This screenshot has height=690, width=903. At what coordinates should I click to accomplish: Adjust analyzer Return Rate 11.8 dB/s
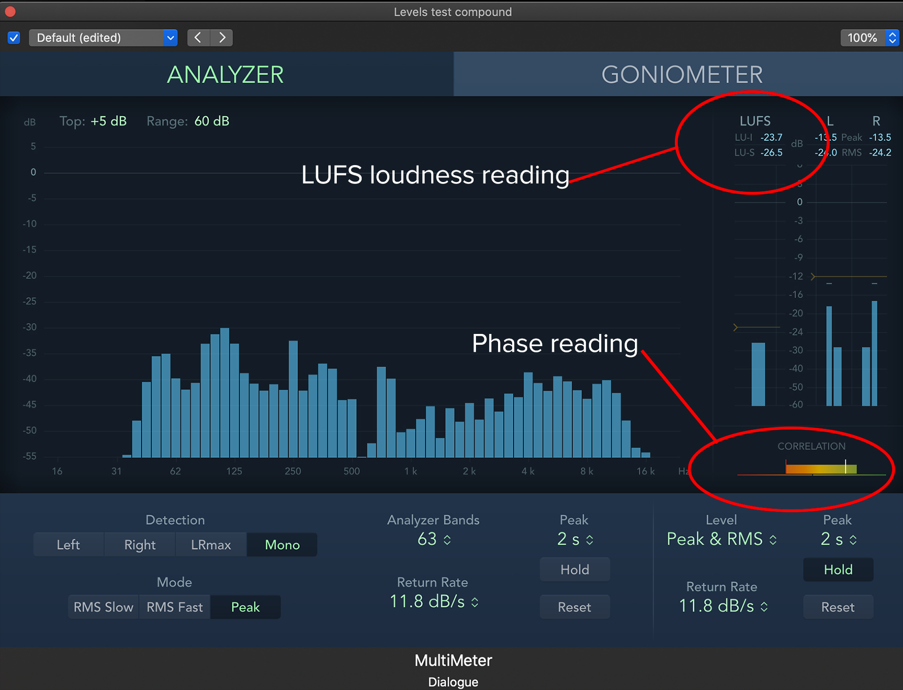[x=434, y=602]
